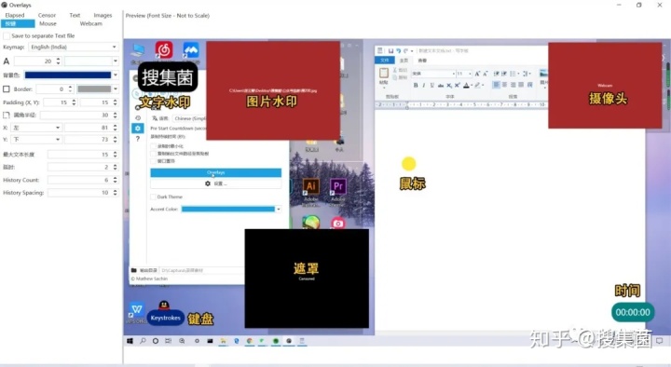Screen dimensions: 671x367
Task: Click the question mark help icon in preview
Action: click(x=137, y=139)
